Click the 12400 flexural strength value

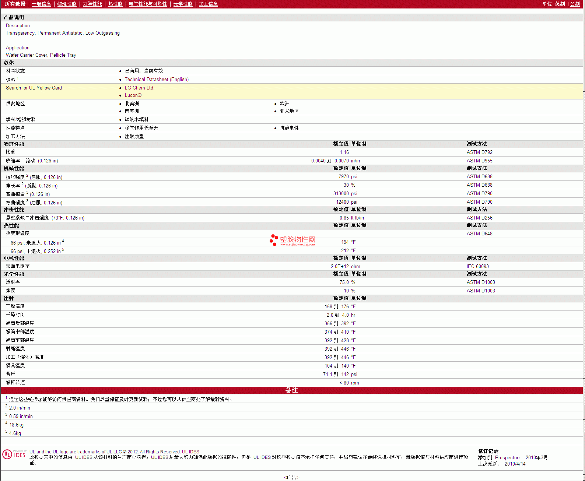pyautogui.click(x=342, y=202)
